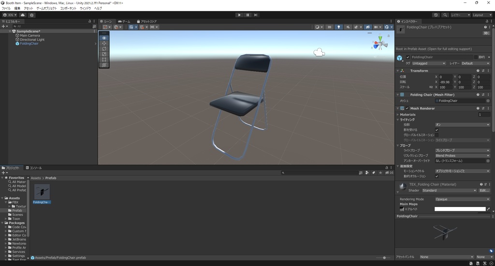The width and height of the screenshot is (495, 266).
Task: Click the Play button
Action: click(x=239, y=15)
